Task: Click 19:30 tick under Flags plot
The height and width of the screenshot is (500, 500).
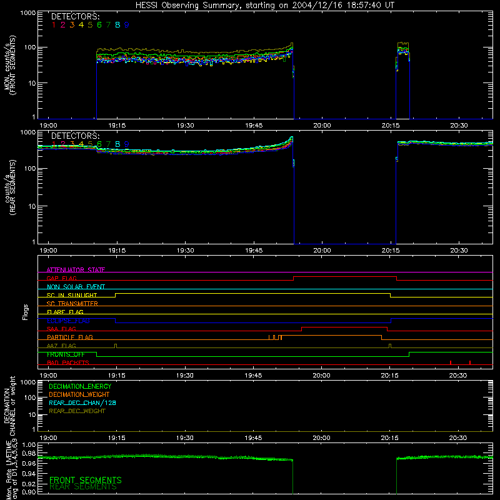Action: tap(185, 376)
